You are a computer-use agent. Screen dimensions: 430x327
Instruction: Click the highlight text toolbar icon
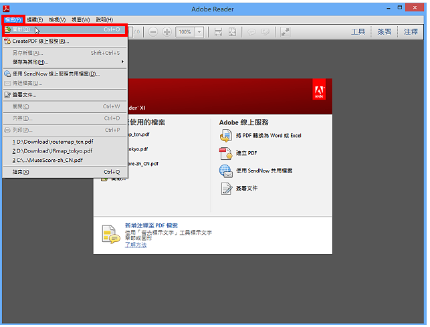pos(265,32)
